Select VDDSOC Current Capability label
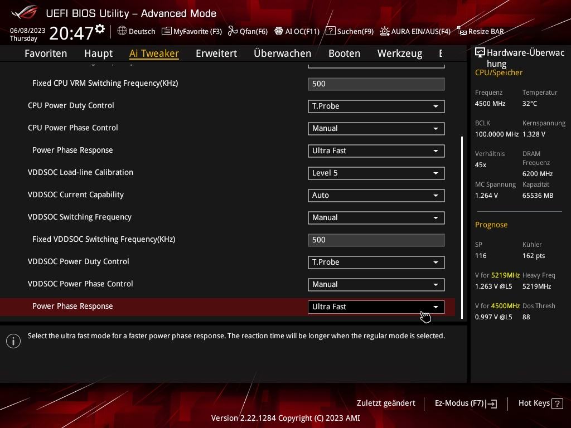 pos(76,194)
